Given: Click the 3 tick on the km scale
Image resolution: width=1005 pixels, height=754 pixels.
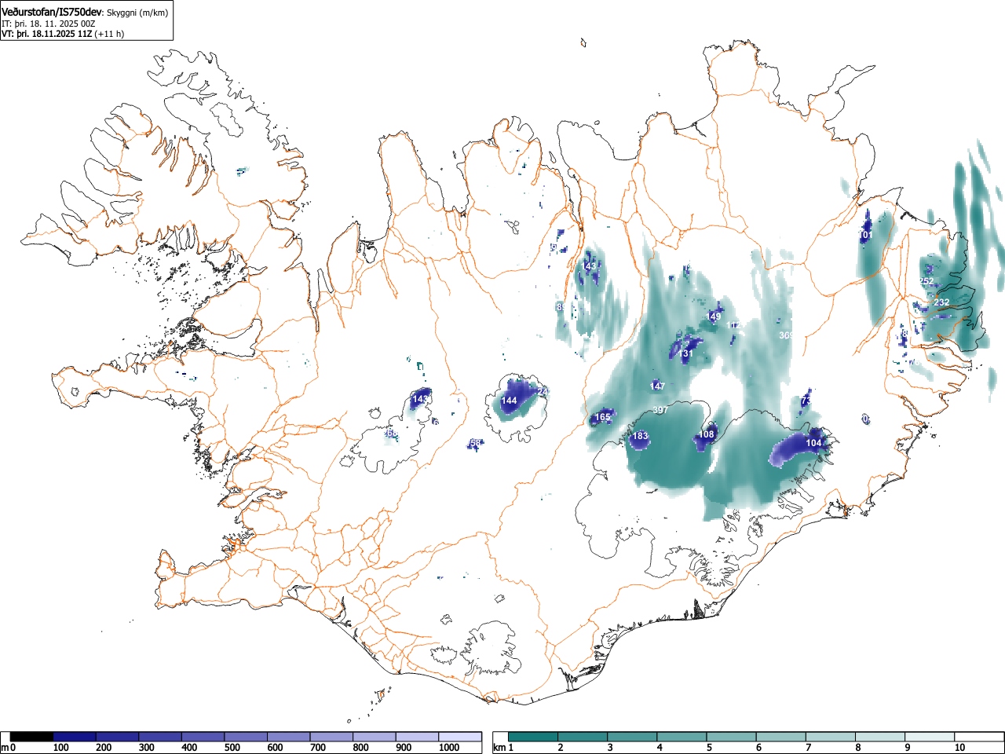Looking at the screenshot, I should pos(609,748).
